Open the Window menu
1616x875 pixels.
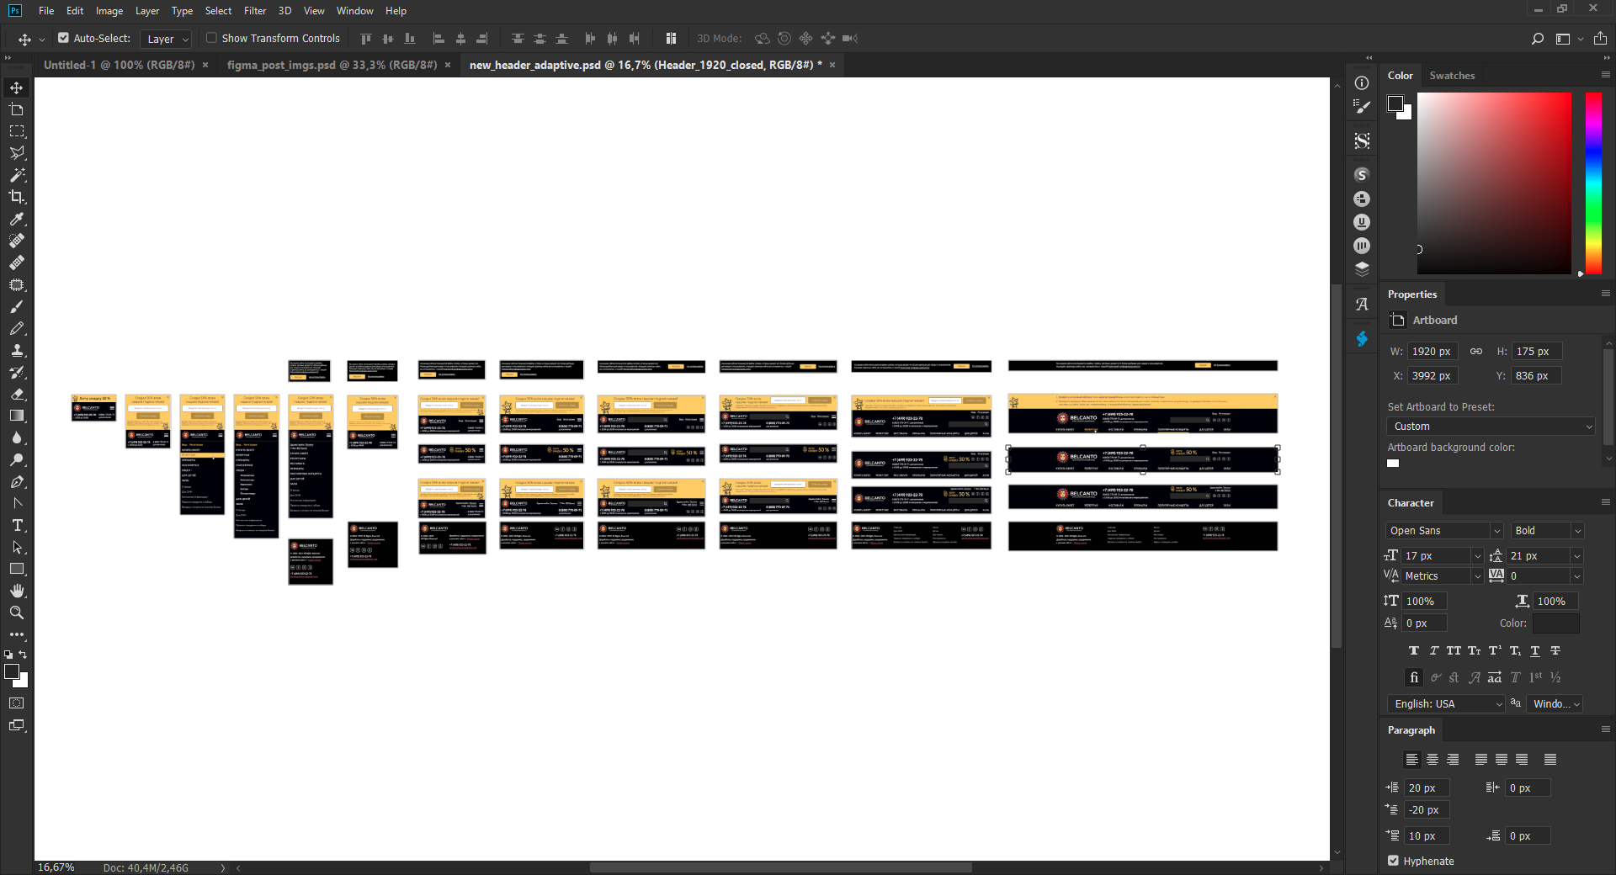click(354, 11)
